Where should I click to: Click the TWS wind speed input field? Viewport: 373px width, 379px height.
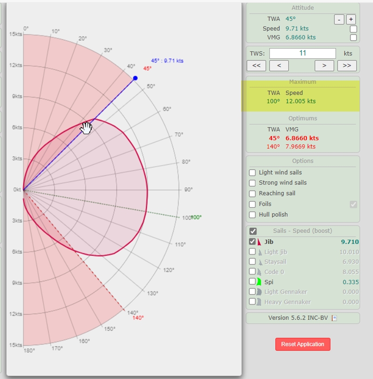click(303, 53)
